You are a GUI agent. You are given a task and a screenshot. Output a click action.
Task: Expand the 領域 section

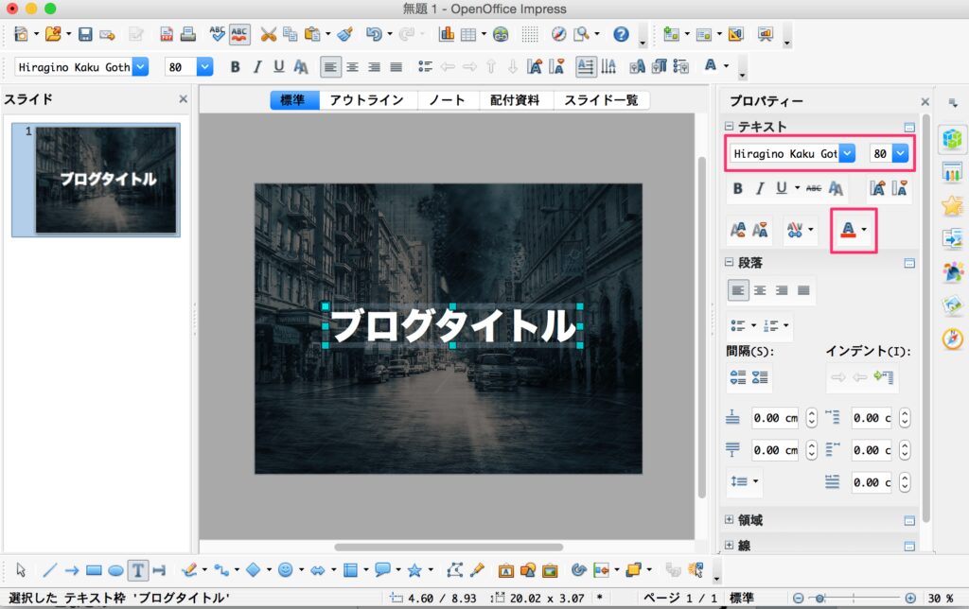pos(729,519)
